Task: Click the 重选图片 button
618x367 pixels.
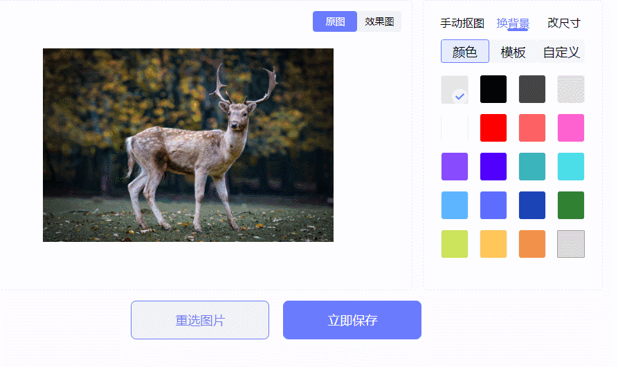Action: point(200,320)
